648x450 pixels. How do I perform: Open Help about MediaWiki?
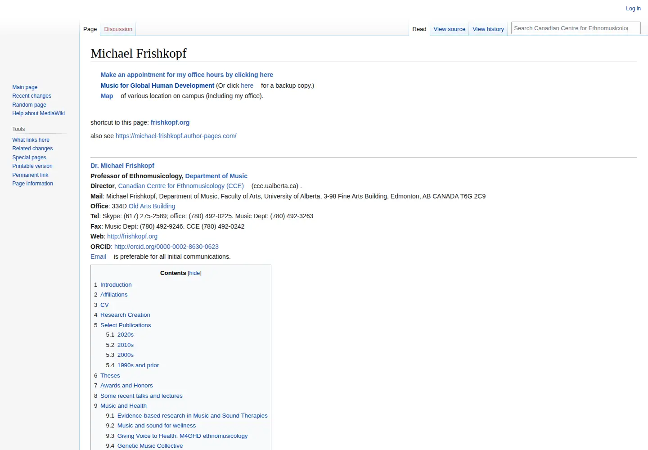[x=38, y=113]
